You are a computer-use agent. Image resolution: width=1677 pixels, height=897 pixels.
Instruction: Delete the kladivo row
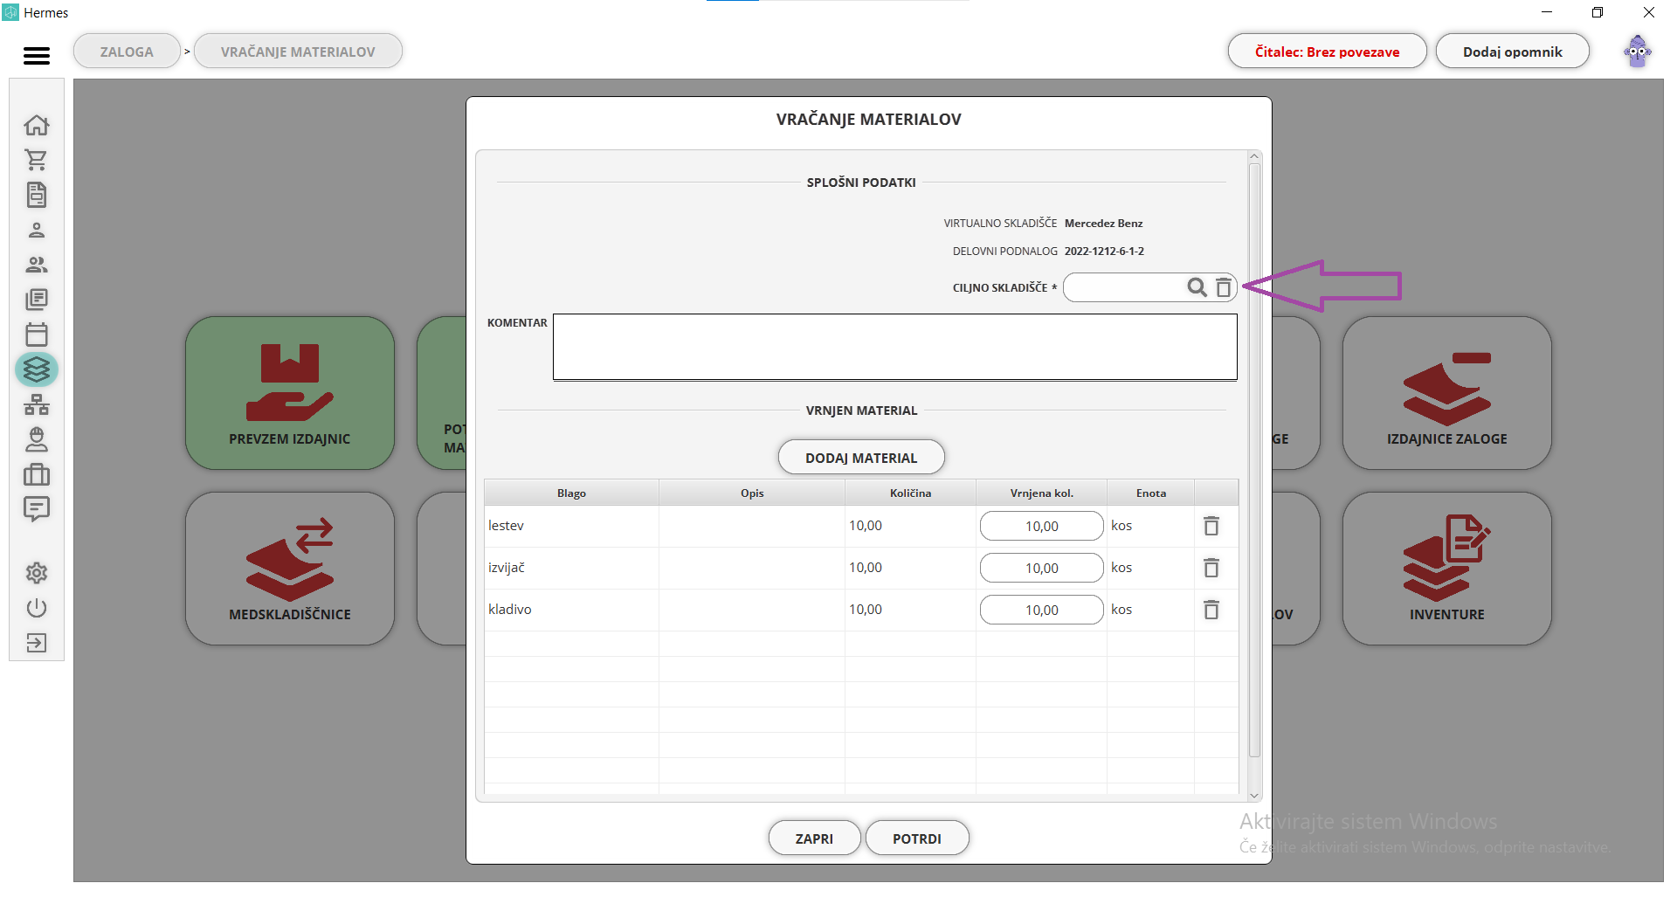pyautogui.click(x=1211, y=610)
